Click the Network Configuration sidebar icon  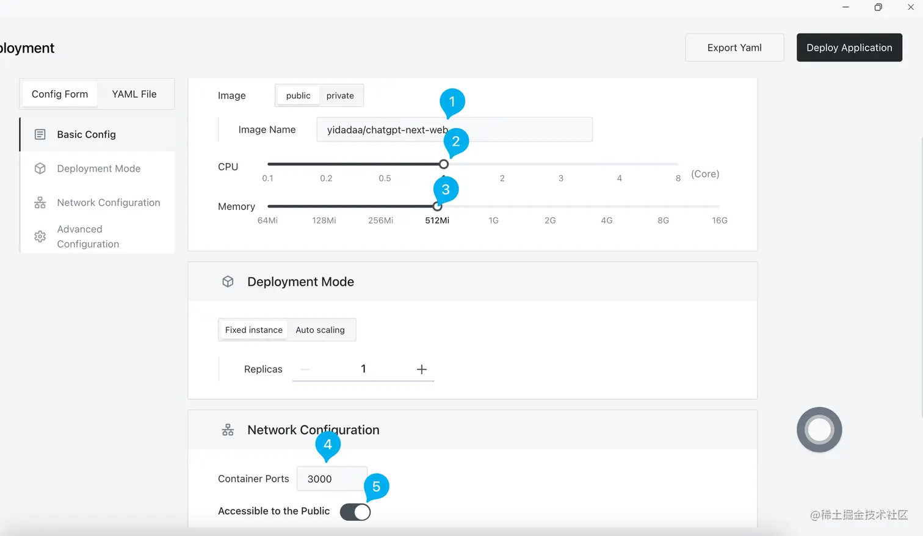tap(40, 203)
